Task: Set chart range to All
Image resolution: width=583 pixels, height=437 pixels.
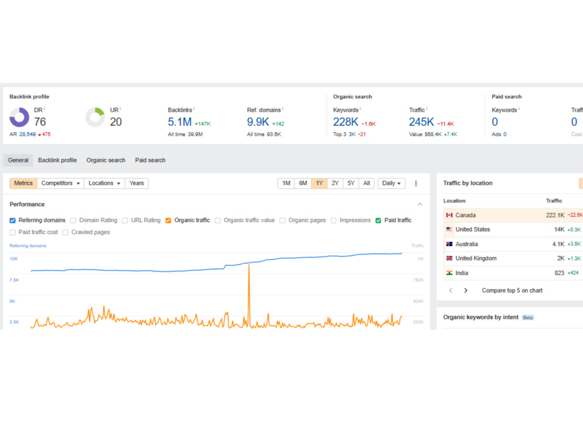Action: click(x=367, y=183)
